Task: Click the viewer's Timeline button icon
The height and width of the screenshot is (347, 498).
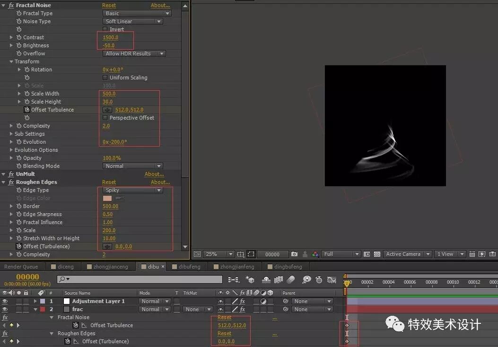Action: tap(493, 254)
